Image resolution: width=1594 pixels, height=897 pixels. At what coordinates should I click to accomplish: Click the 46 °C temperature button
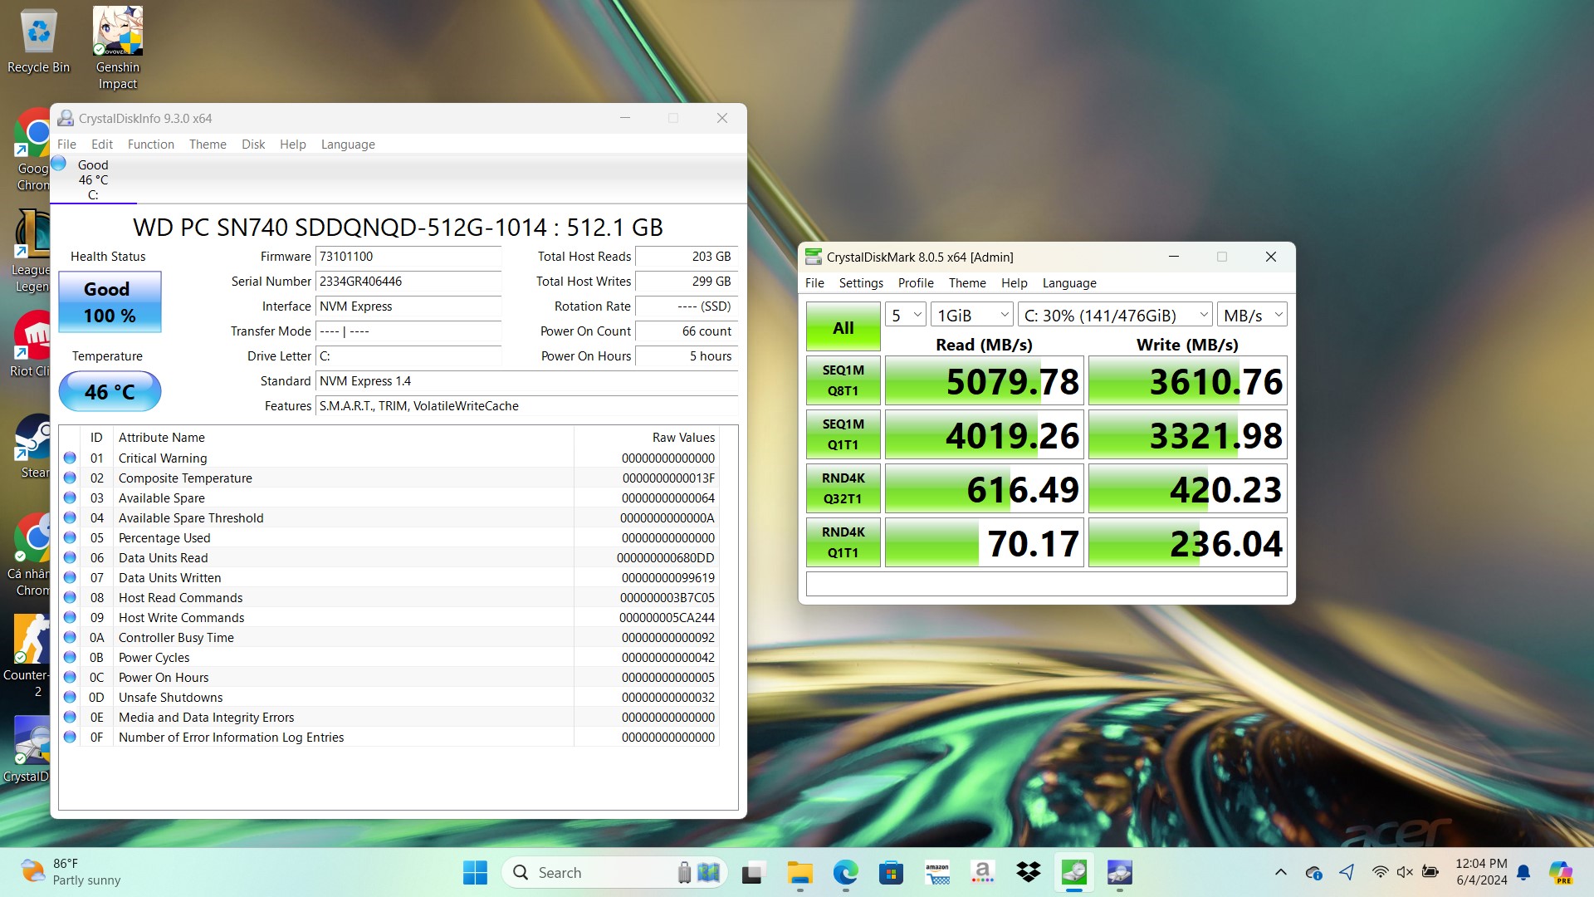(x=110, y=391)
